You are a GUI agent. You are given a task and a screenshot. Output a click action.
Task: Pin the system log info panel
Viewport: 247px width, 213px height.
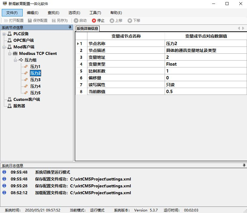pos(244,165)
